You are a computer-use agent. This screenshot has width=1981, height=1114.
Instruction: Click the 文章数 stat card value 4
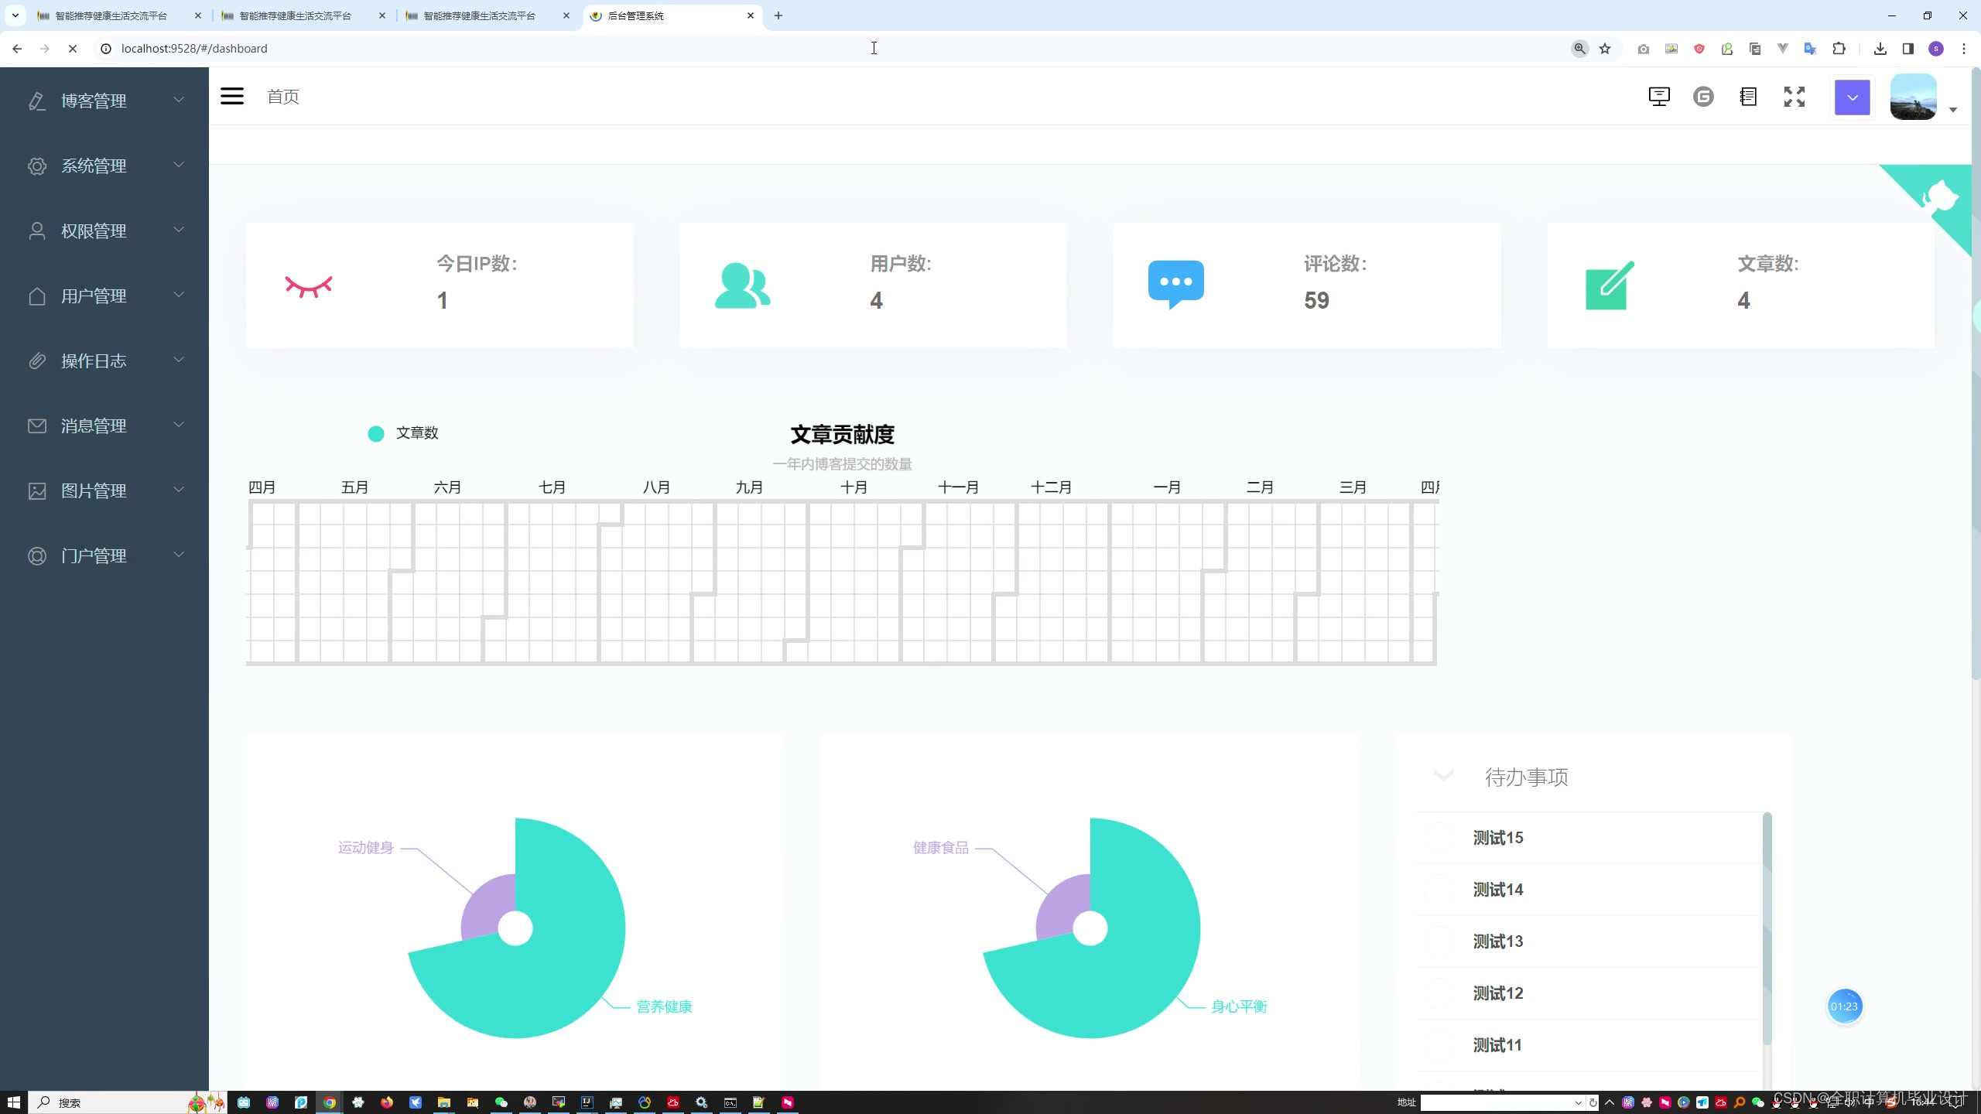1743,300
